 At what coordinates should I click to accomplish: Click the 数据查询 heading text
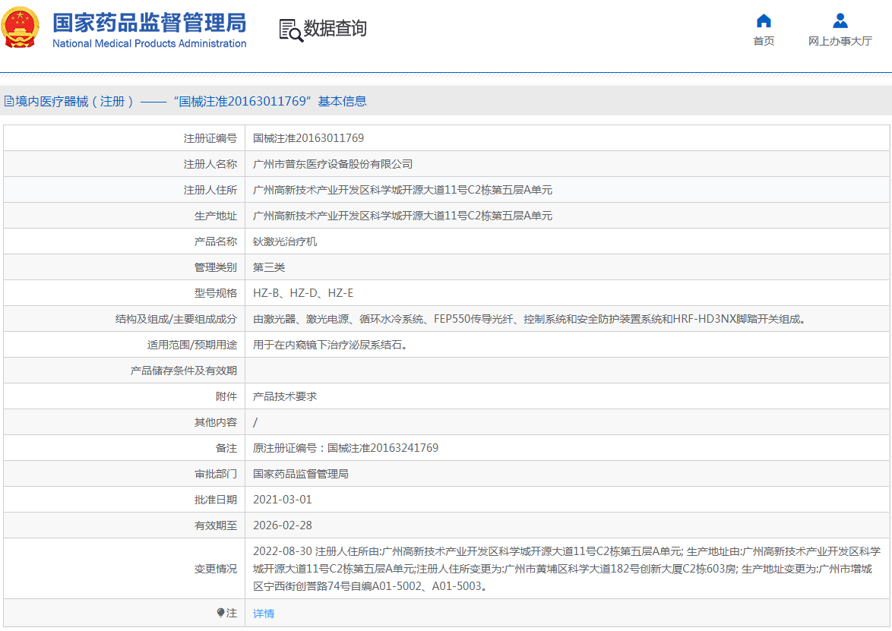click(335, 29)
